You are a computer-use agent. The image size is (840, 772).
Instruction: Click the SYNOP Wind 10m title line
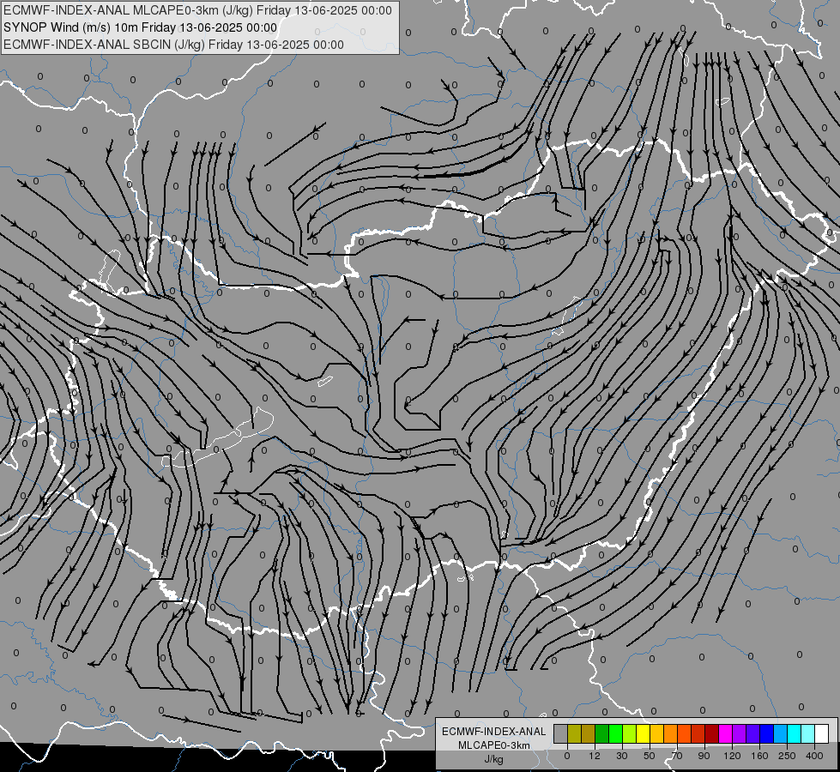(x=141, y=27)
